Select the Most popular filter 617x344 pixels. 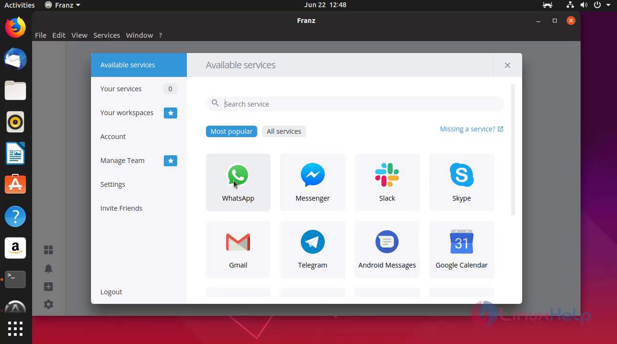coord(231,131)
